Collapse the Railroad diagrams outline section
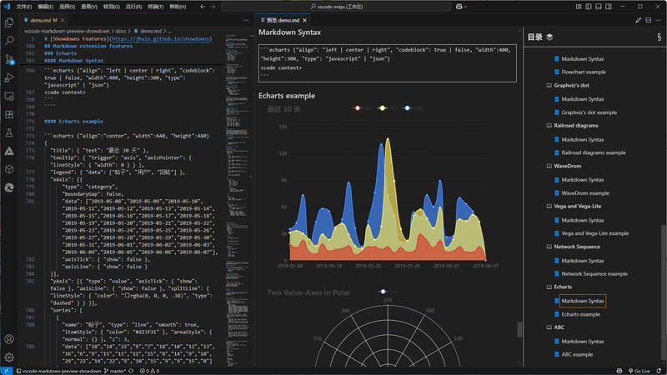The image size is (667, 375). [549, 126]
